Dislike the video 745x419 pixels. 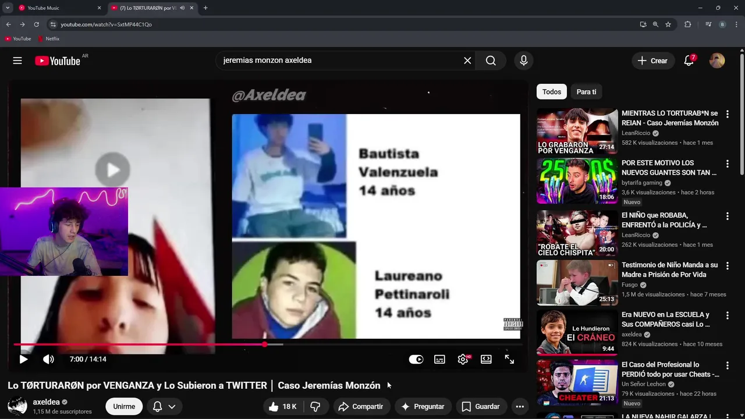coord(315,407)
